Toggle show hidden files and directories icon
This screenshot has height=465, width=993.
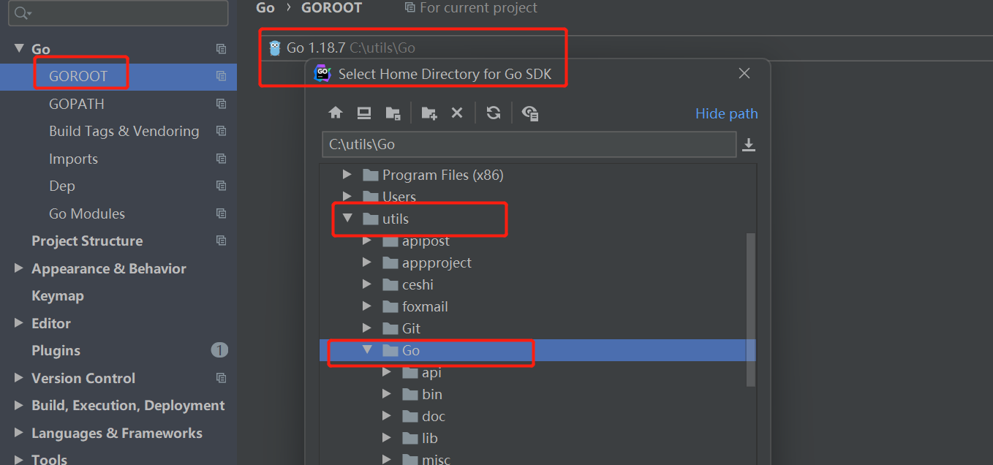[530, 113]
